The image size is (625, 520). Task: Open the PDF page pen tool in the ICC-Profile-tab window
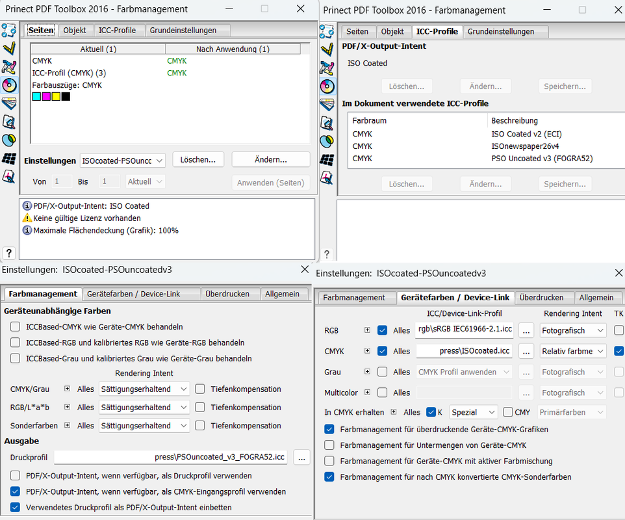[x=326, y=177]
